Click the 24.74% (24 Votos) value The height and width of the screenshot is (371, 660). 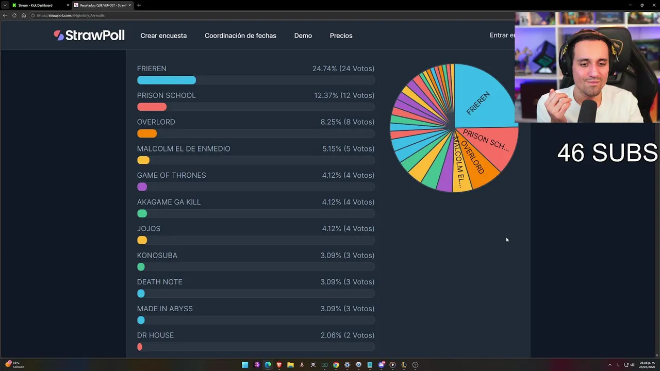coord(343,69)
